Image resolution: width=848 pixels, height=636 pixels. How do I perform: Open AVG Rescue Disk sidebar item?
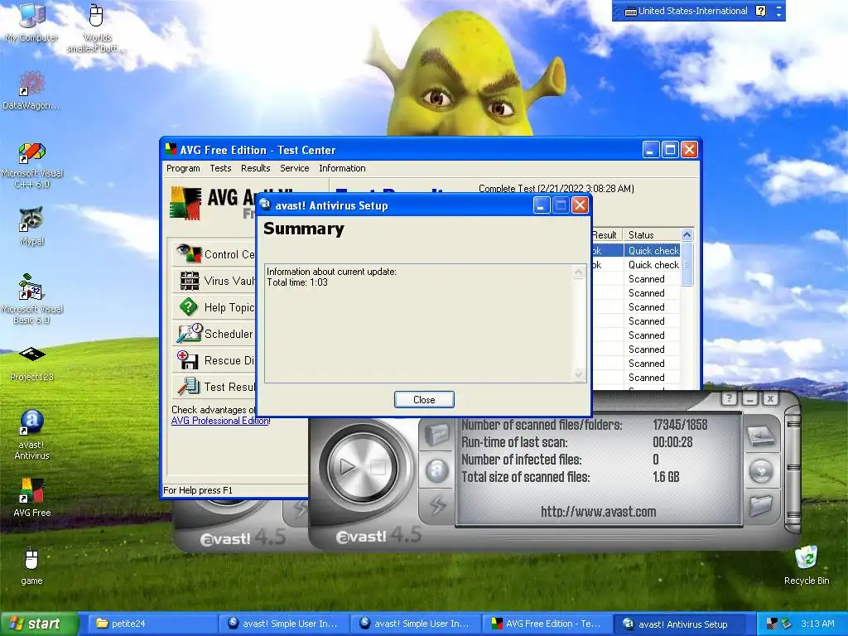click(215, 360)
